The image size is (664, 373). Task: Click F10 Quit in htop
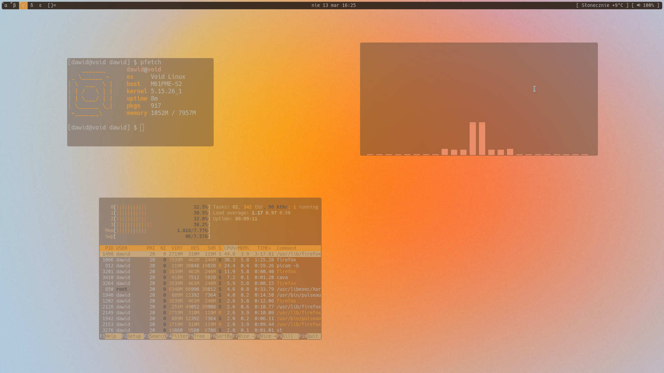pos(310,336)
